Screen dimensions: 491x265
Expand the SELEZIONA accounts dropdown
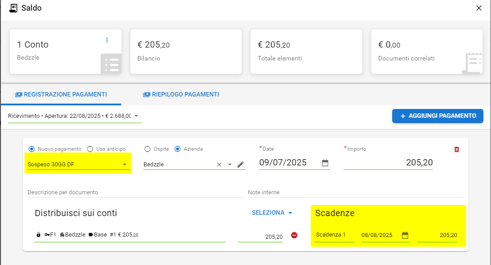272,213
